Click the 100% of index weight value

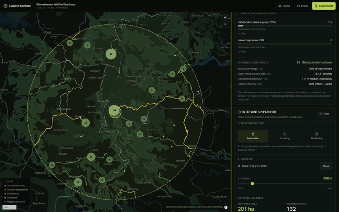click(320, 69)
